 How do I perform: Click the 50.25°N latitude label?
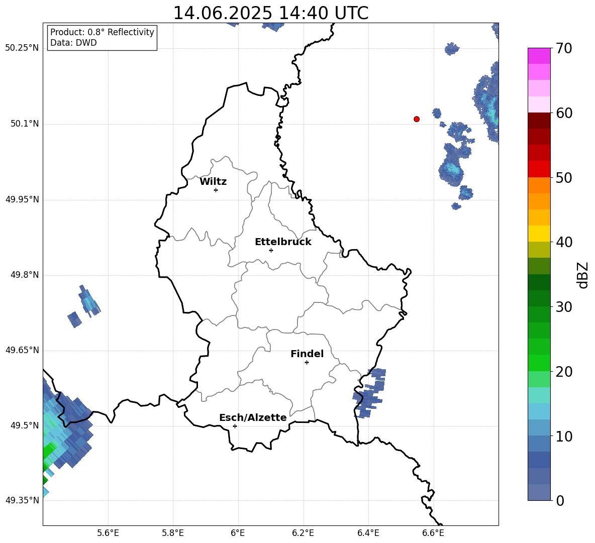22,48
